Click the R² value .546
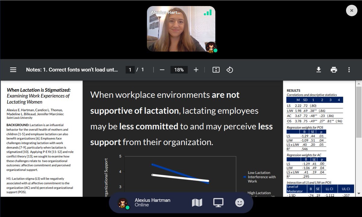The image size is (362, 217). 304,149
